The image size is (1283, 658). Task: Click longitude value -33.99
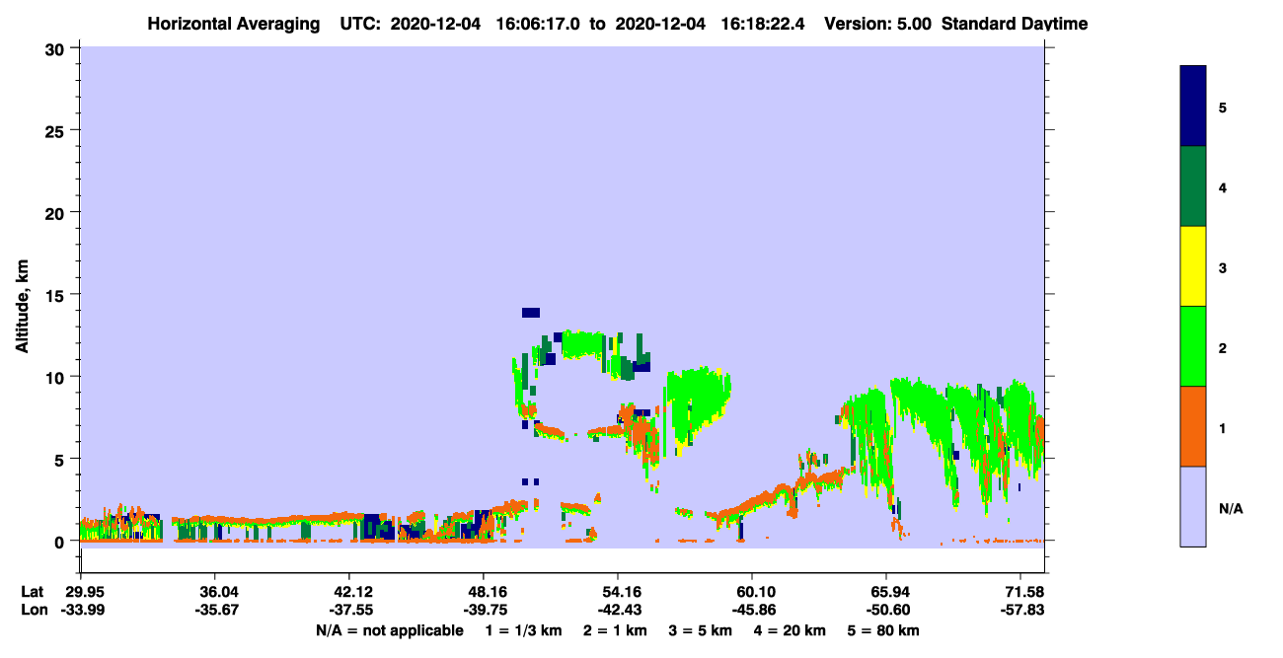(81, 610)
